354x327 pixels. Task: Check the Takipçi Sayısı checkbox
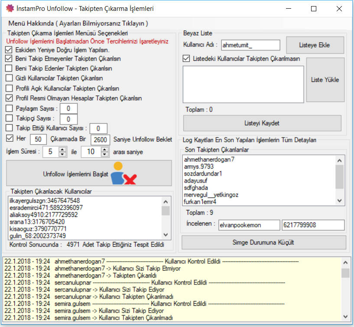tap(9, 118)
